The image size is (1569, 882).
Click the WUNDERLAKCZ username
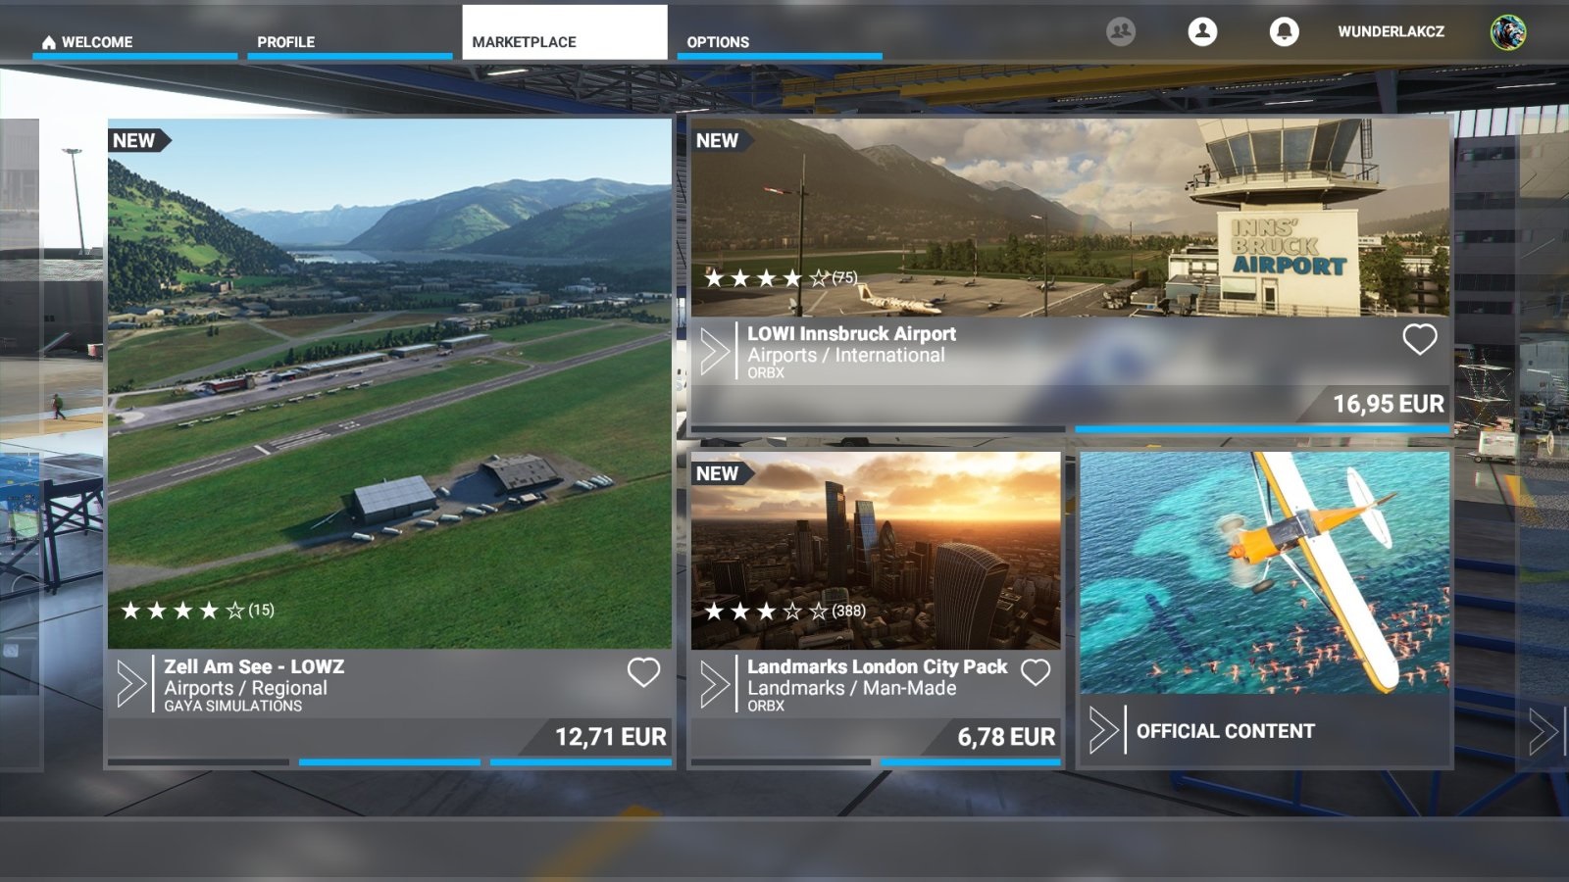[1391, 31]
